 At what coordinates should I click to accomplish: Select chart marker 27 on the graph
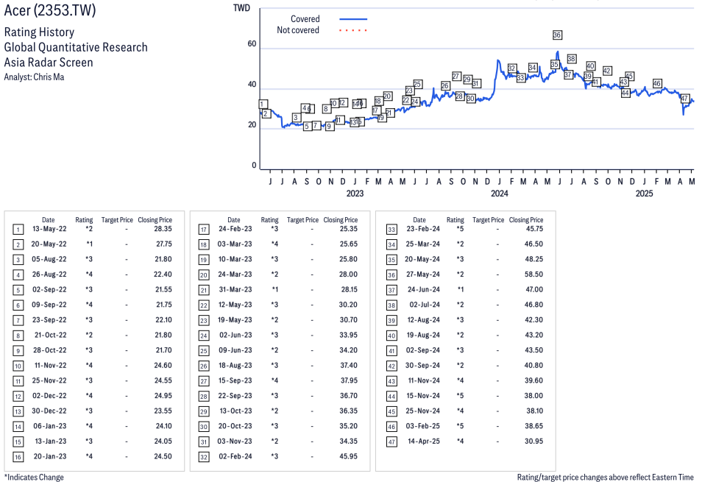[x=456, y=76]
